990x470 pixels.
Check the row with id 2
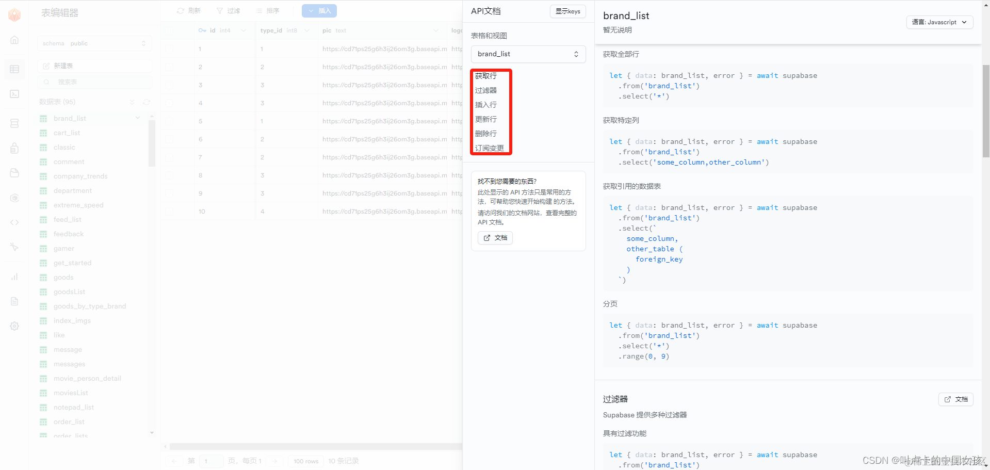click(169, 67)
